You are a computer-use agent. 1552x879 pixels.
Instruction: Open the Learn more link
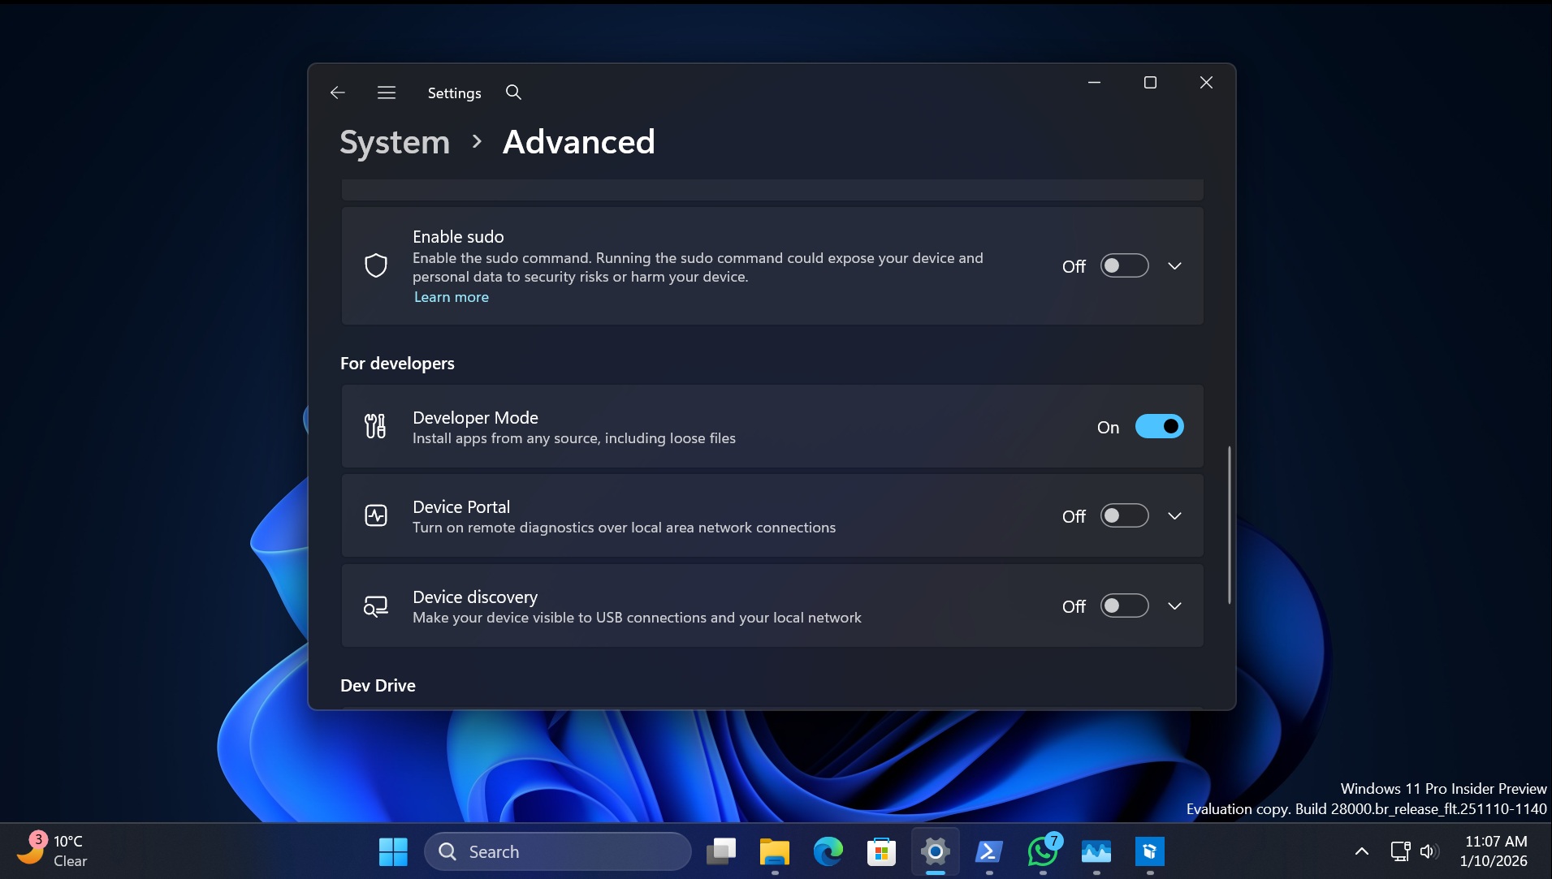click(x=451, y=297)
